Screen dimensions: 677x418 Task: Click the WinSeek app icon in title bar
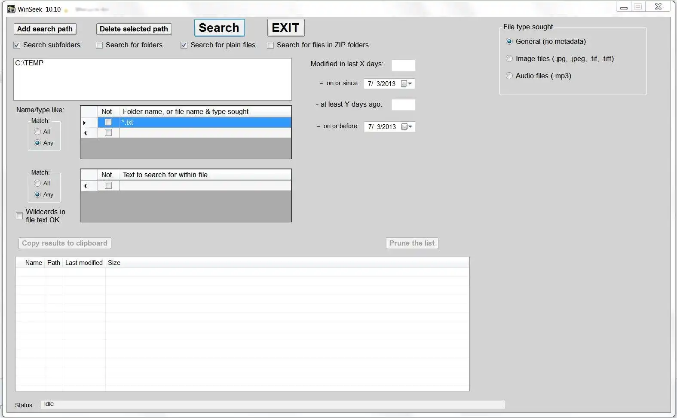(11, 9)
